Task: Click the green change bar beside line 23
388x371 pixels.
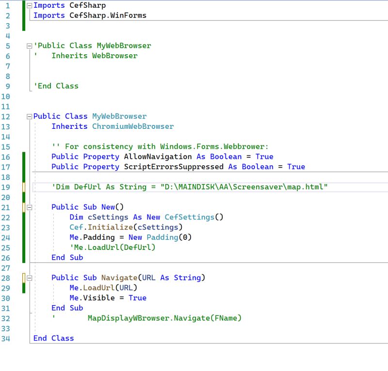Action: [x=23, y=227]
